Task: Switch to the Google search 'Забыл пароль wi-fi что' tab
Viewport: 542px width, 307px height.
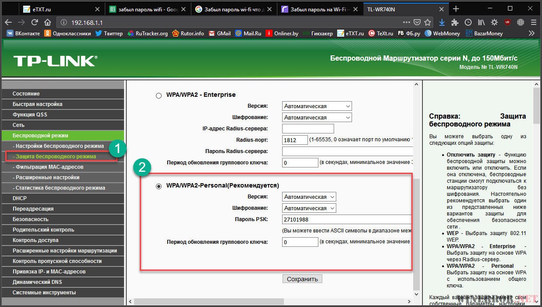Action: [234, 9]
